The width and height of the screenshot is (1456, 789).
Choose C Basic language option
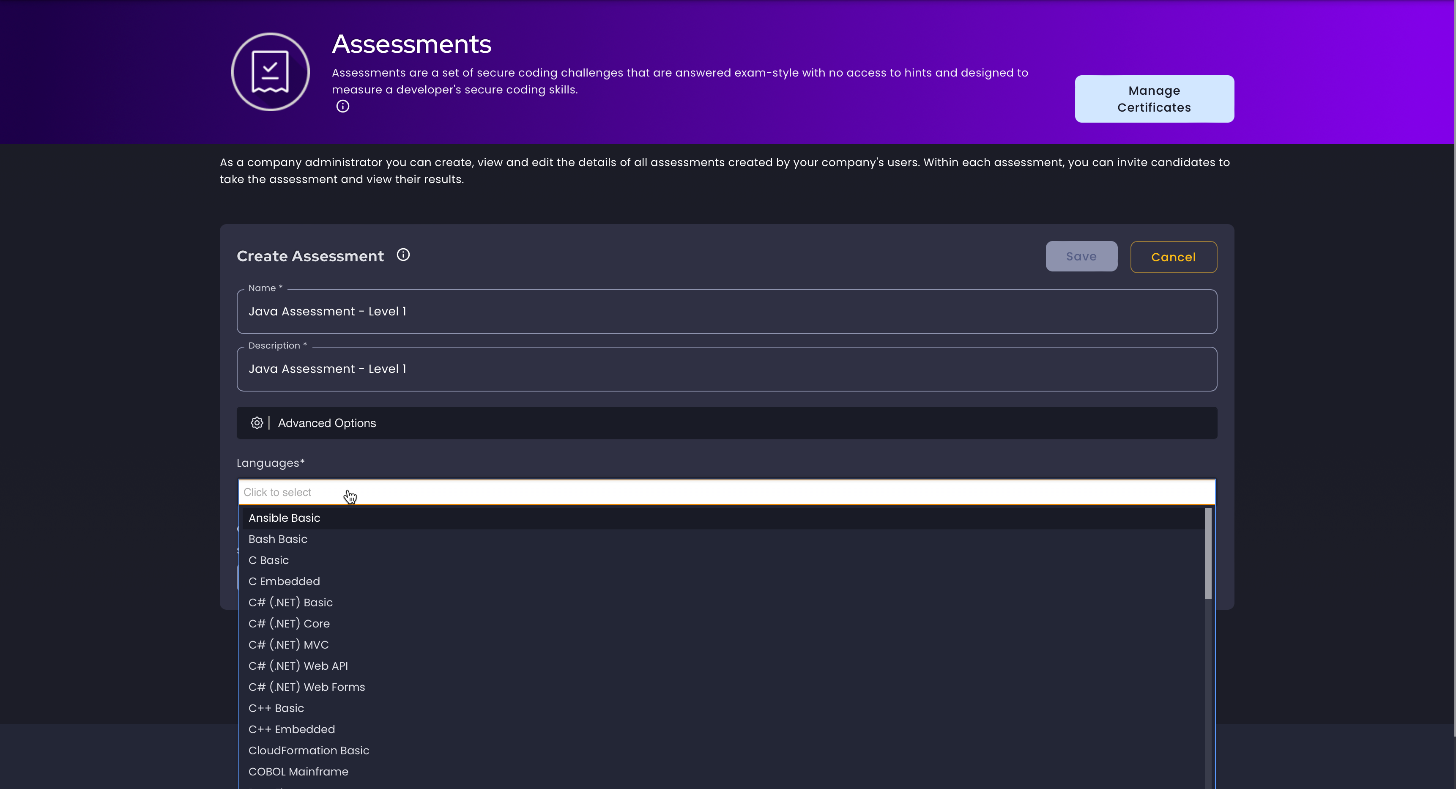click(x=723, y=561)
